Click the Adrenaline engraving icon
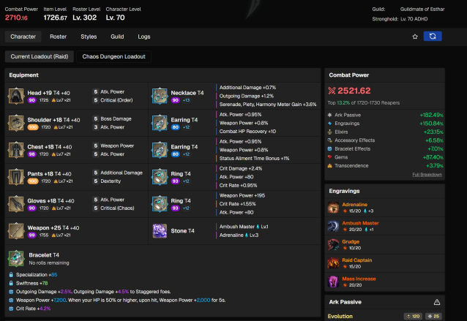 (x=333, y=208)
